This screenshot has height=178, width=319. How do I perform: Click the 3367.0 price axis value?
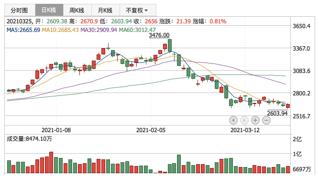pyautogui.click(x=301, y=49)
